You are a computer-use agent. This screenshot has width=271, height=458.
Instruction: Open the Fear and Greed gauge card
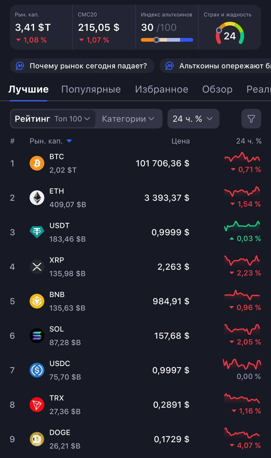[230, 28]
